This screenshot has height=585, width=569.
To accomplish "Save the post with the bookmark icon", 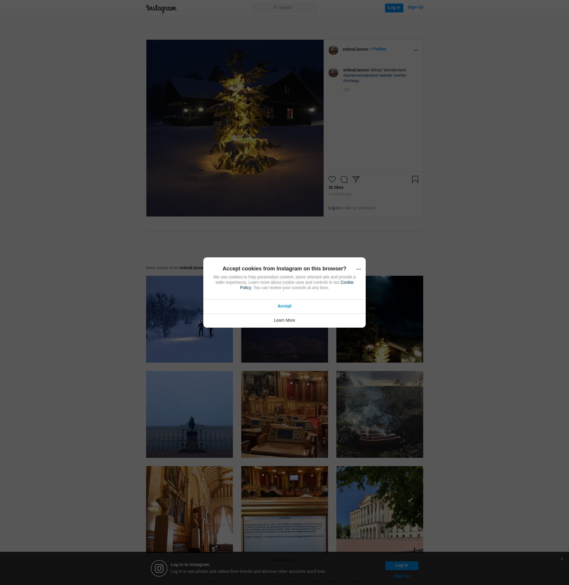I will pyautogui.click(x=415, y=179).
